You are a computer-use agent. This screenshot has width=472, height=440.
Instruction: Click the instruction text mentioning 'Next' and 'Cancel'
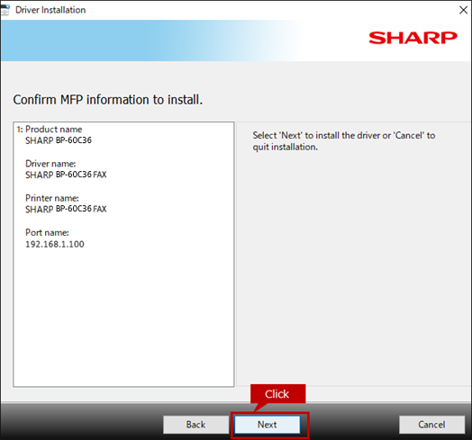pyautogui.click(x=344, y=141)
